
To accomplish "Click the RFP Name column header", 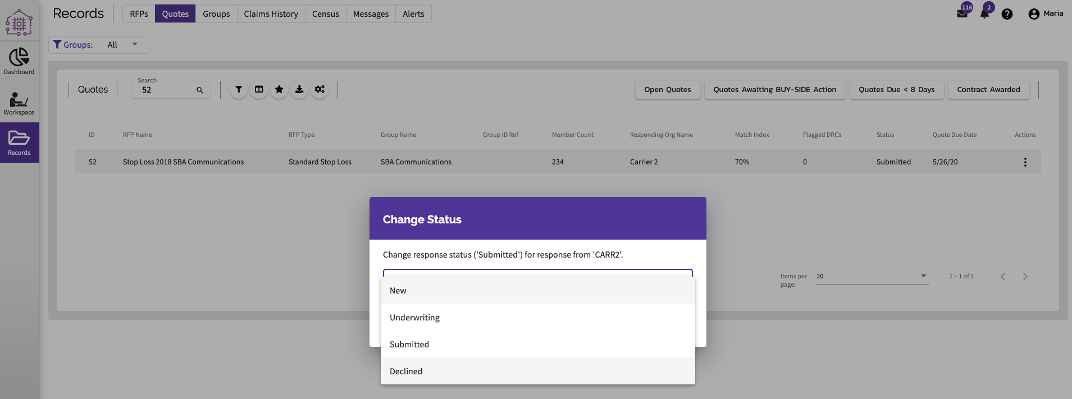I will coord(138,135).
